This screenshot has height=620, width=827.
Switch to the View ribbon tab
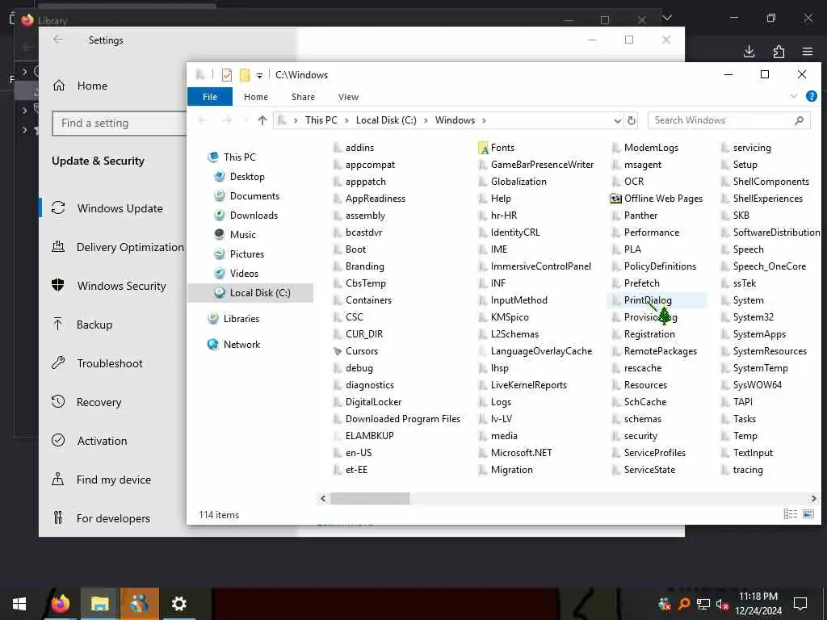click(x=348, y=97)
